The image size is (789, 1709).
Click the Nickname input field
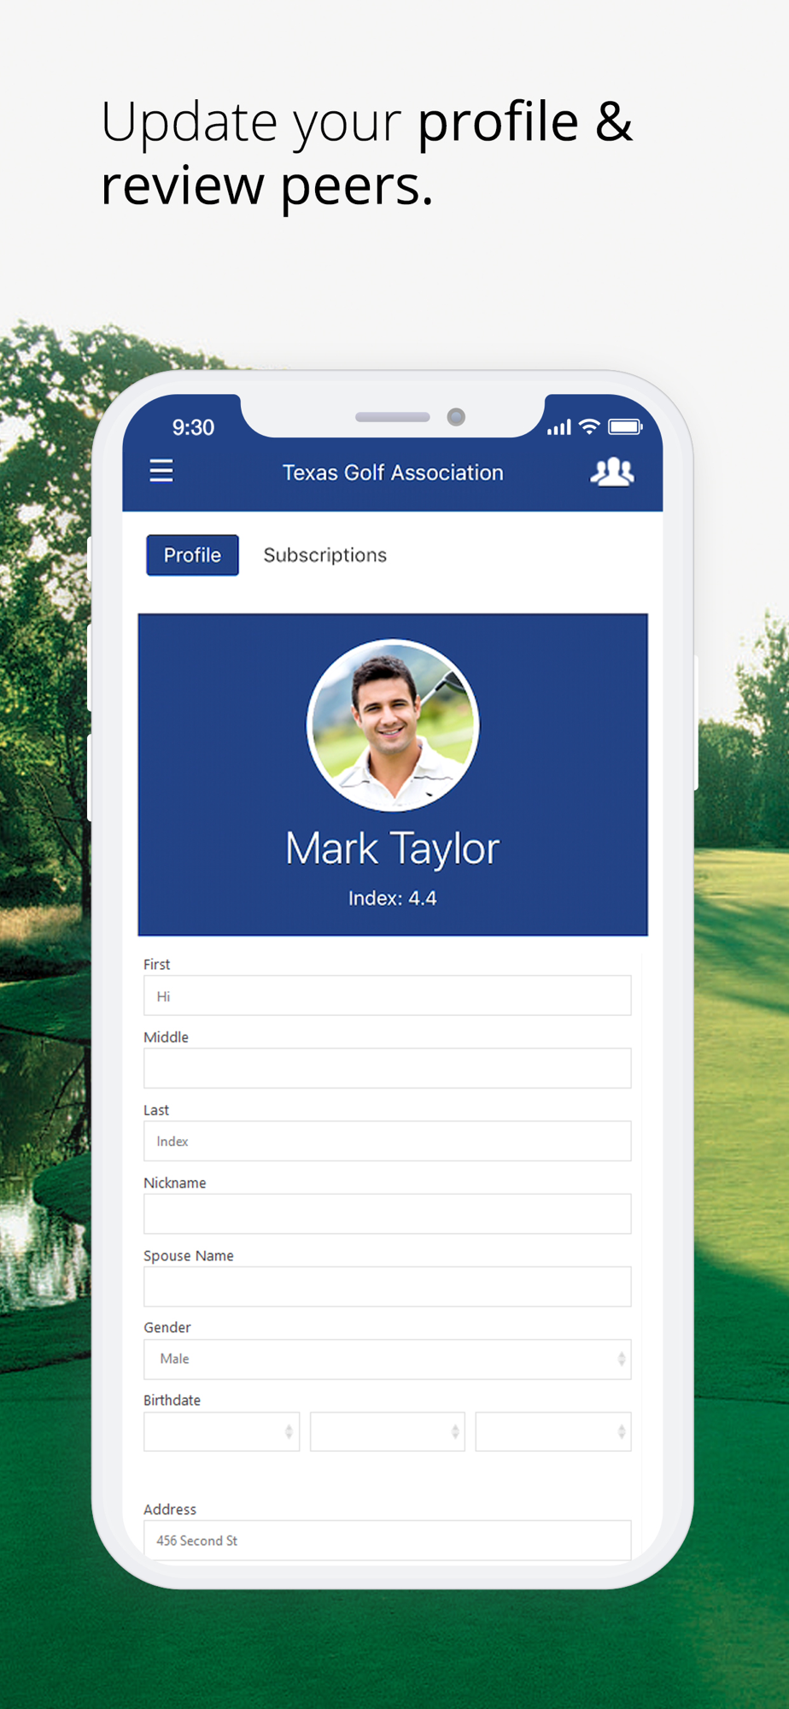point(388,1213)
